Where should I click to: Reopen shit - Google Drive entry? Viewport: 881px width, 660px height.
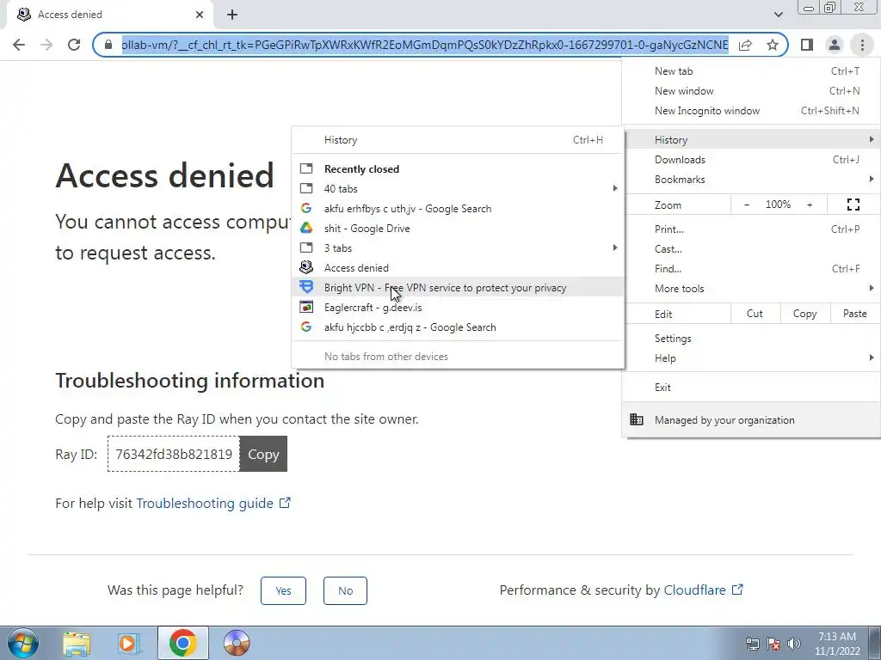click(458, 229)
